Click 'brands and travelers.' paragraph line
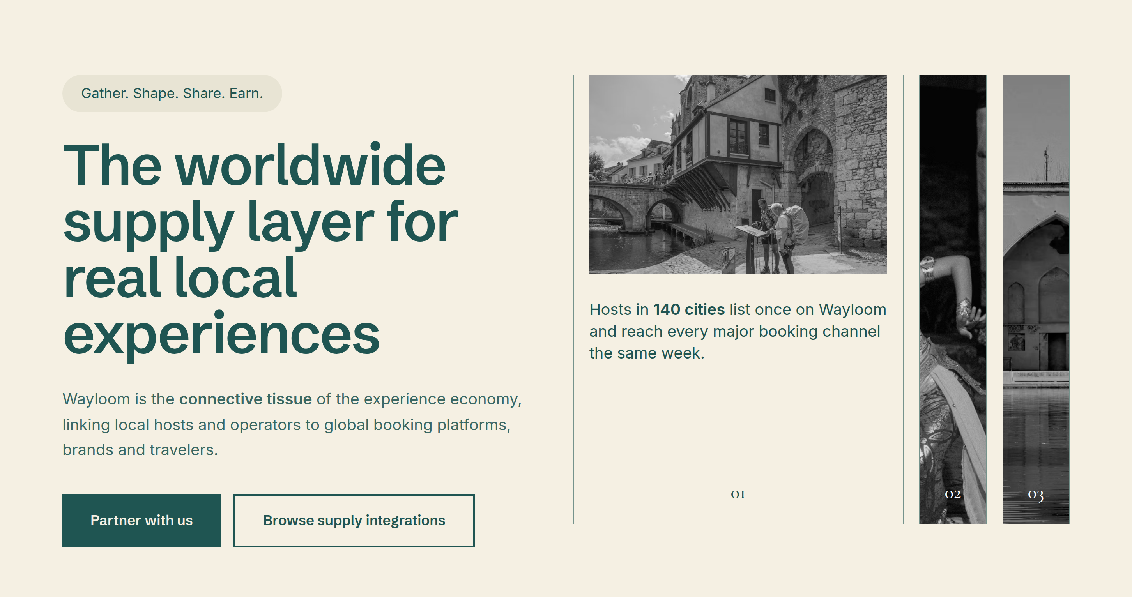1132x597 pixels. pyautogui.click(x=140, y=449)
